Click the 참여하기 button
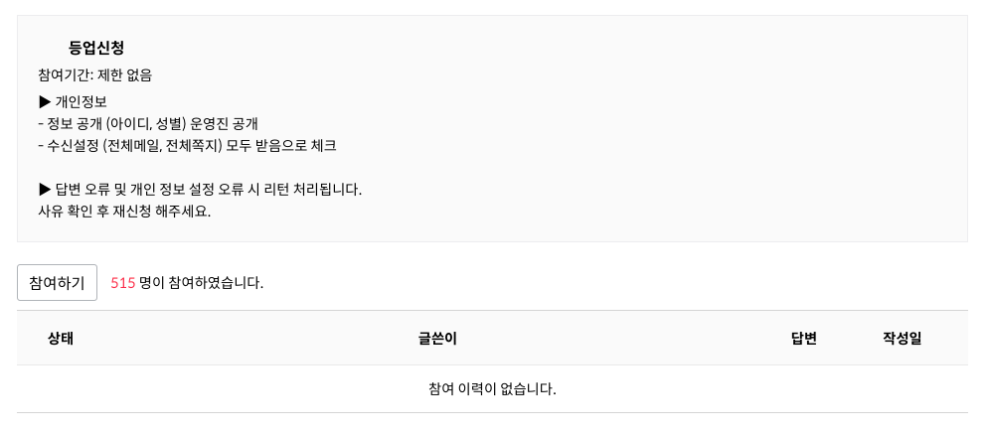 tap(57, 283)
